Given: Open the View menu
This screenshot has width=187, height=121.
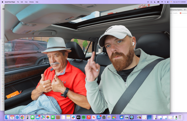Looking at the screenshot, I should click(26, 2).
